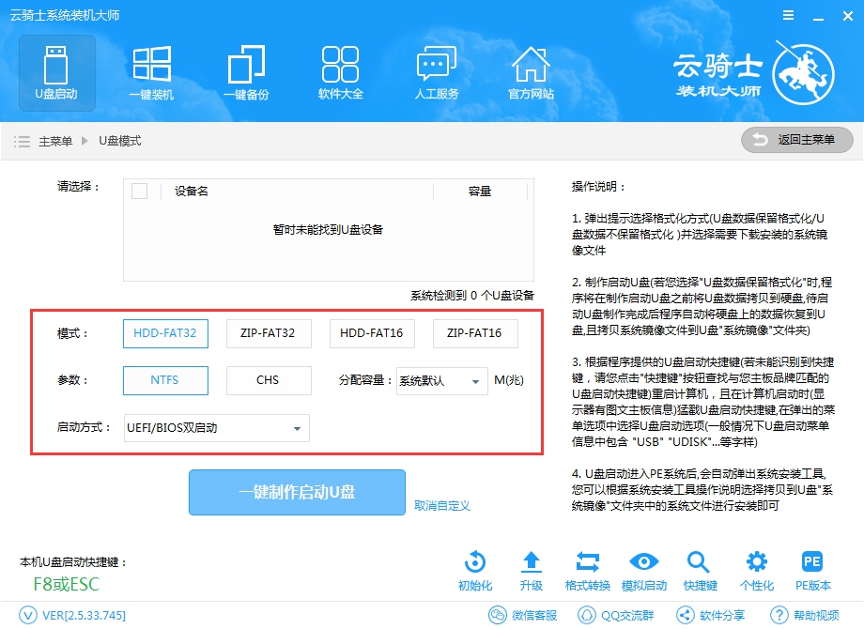This screenshot has height=629, width=864.
Task: Click 返回主菜单 return button
Action: point(796,140)
